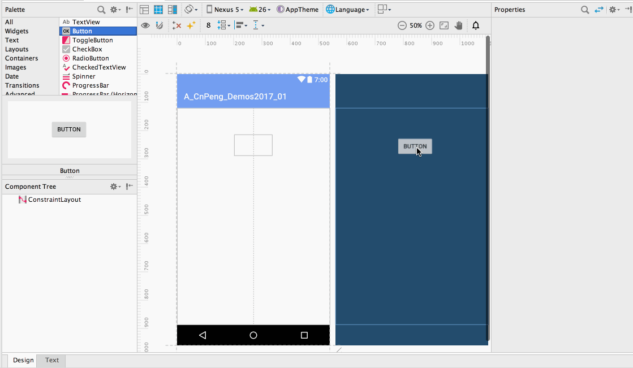Click the 50% zoom level label
The height and width of the screenshot is (368, 633).
416,26
